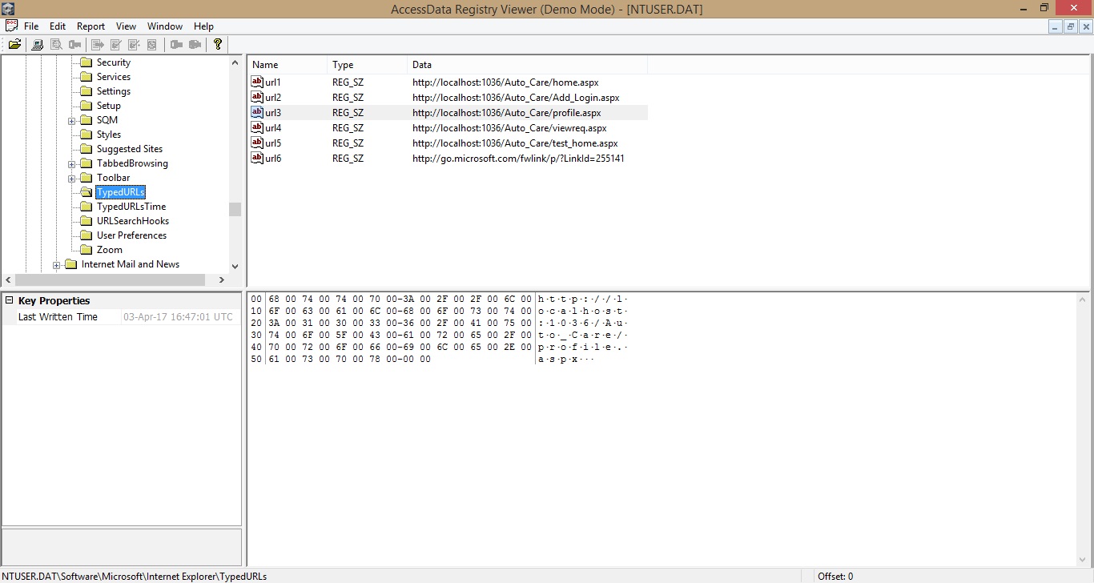Collapse the Key Properties section
The width and height of the screenshot is (1094, 583).
(10, 300)
